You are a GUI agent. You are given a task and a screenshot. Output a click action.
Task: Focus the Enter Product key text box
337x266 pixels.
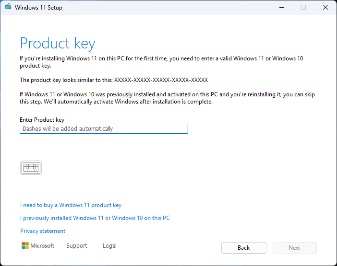tap(103, 129)
